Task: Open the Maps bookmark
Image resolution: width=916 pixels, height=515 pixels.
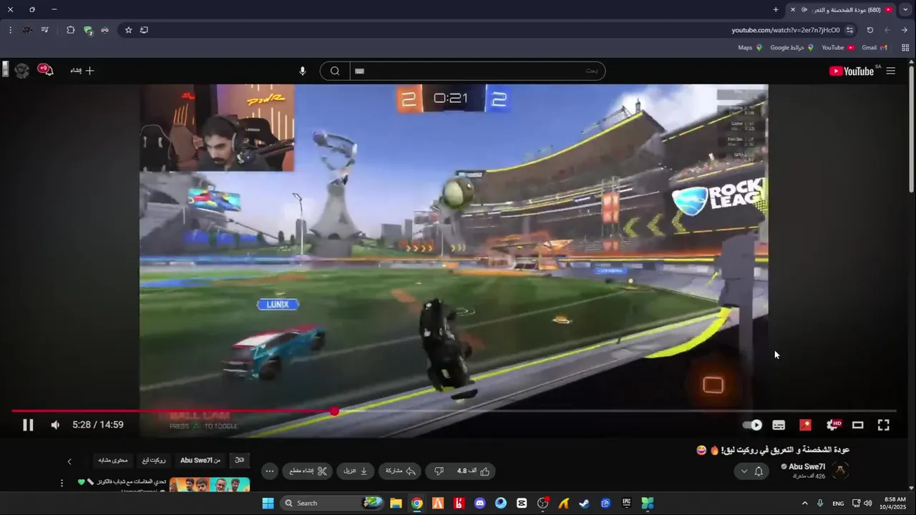Action: (x=750, y=48)
